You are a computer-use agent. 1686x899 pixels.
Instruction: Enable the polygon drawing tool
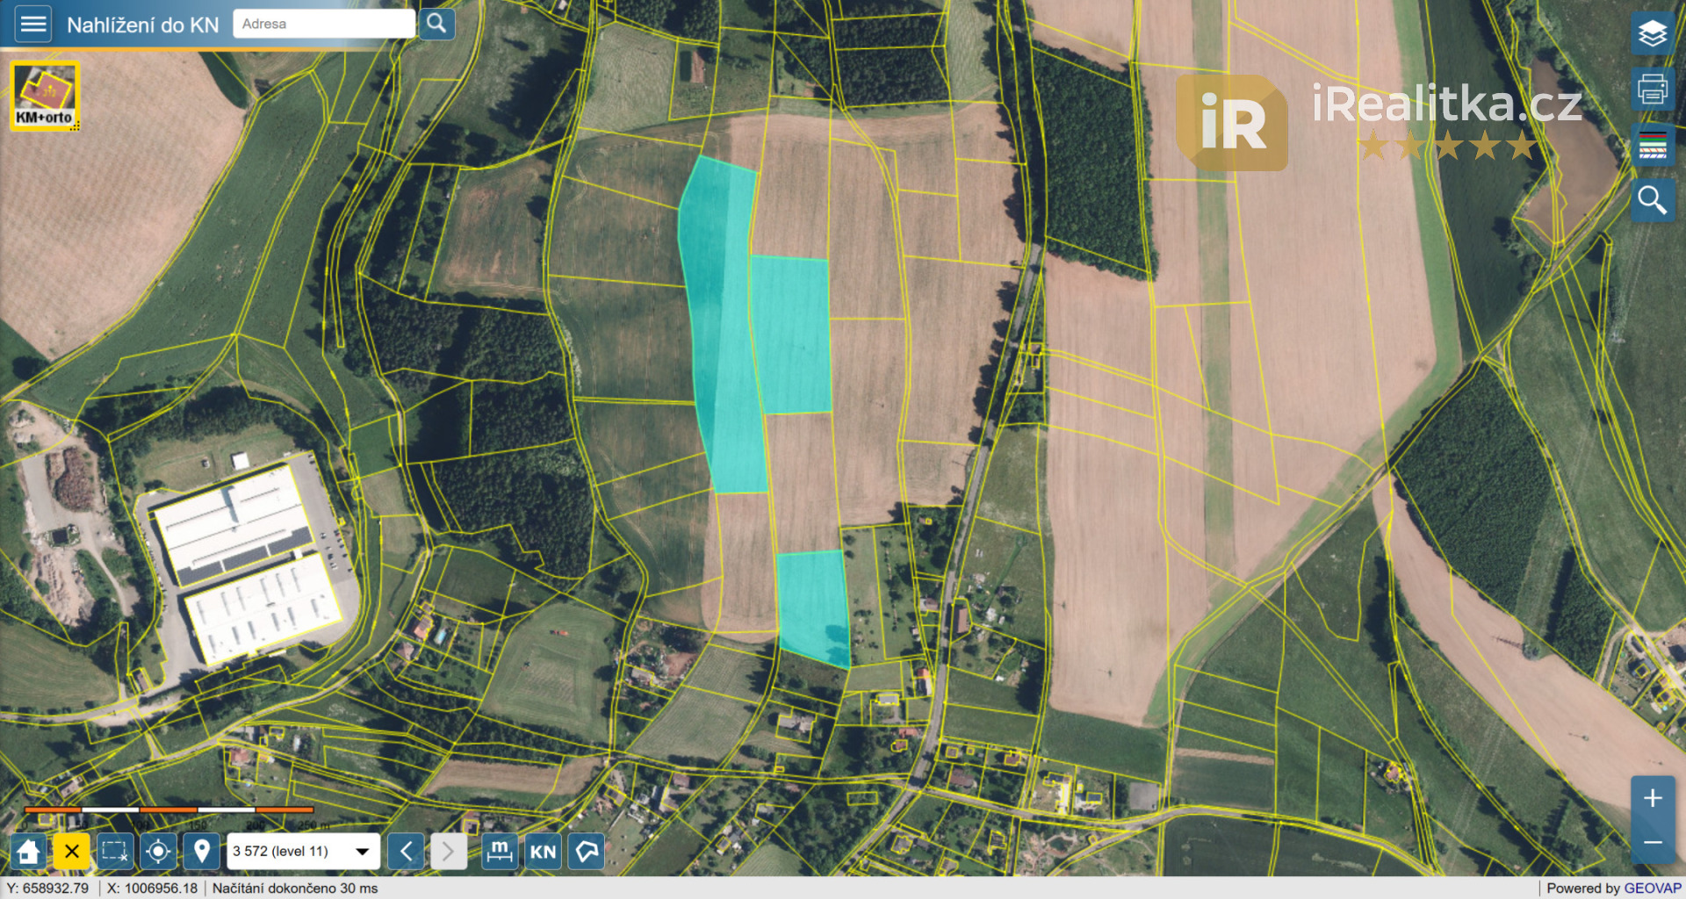(x=587, y=851)
